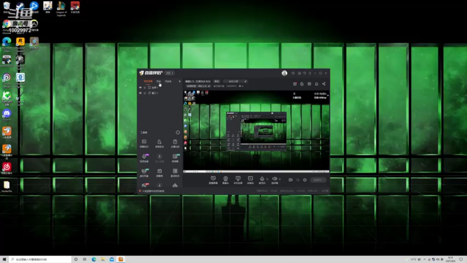Viewport: 467px width, 263px height.
Task: Mute the speaker output
Action: point(274,180)
